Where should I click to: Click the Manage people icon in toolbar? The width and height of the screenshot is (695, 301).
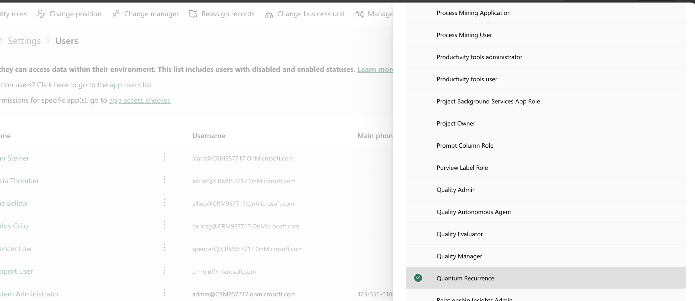point(360,14)
